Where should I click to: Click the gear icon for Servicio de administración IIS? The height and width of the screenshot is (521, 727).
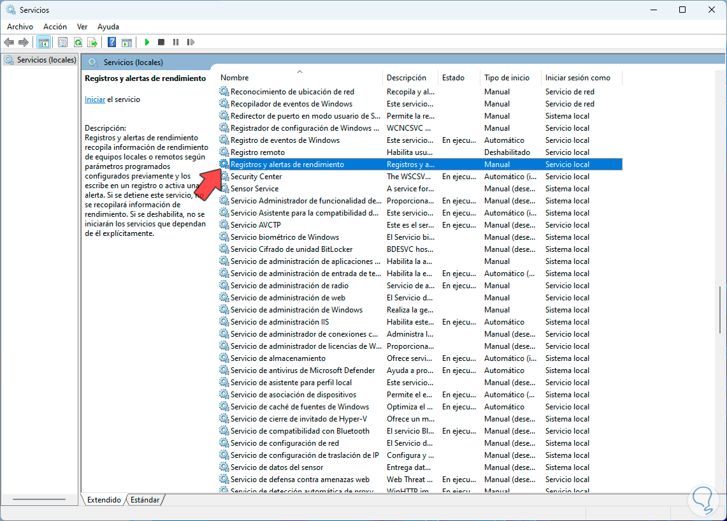224,321
